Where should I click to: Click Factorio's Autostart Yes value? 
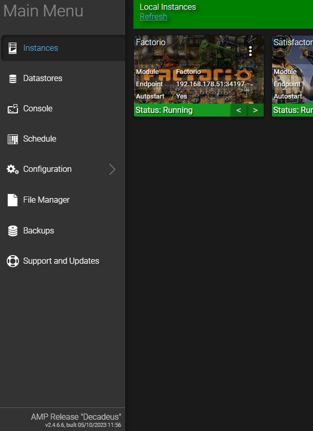[x=181, y=96]
